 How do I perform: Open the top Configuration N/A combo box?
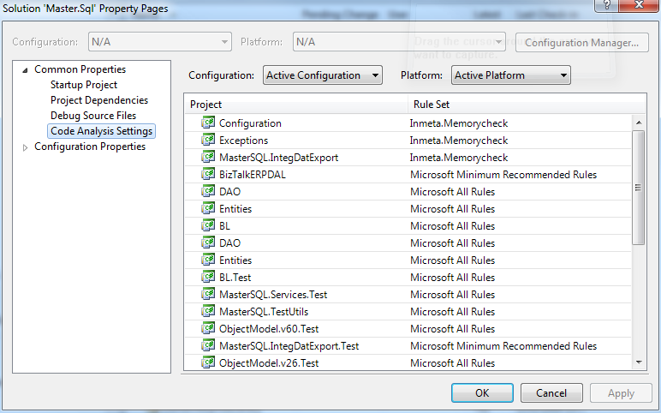click(x=160, y=42)
